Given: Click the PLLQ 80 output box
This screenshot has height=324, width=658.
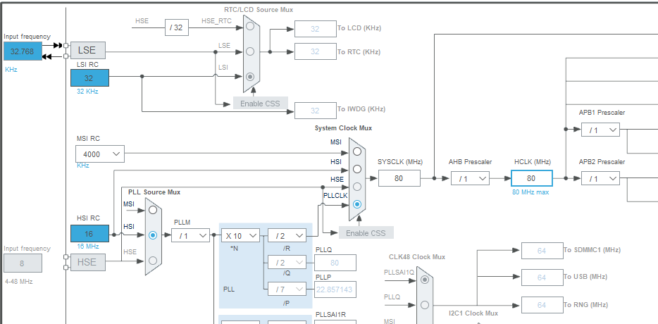Looking at the screenshot, I should 335,263.
